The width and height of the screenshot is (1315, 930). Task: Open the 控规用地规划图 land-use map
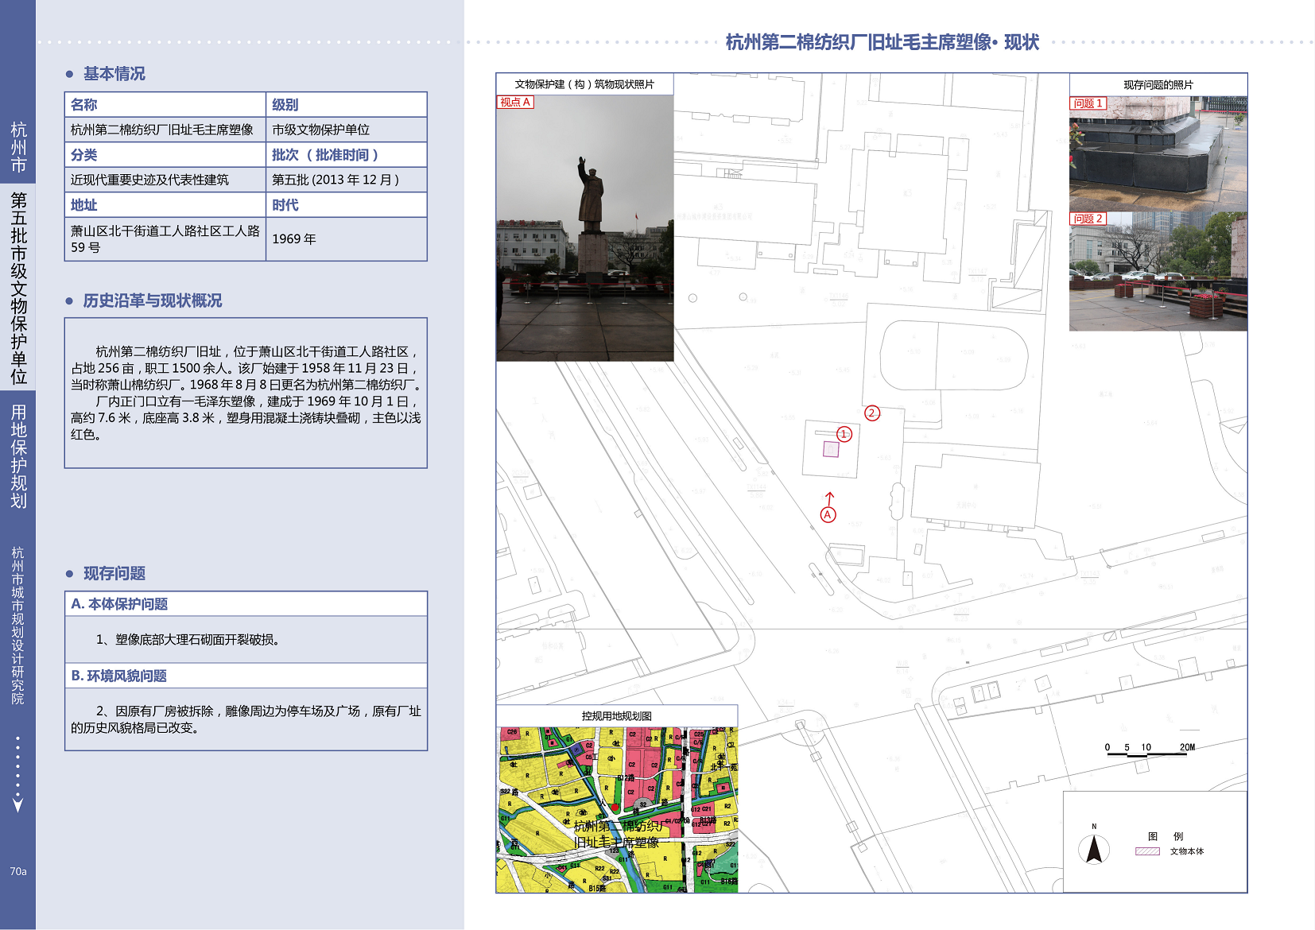[616, 809]
